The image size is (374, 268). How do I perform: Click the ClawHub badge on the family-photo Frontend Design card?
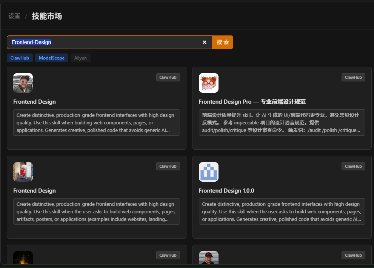click(168, 166)
